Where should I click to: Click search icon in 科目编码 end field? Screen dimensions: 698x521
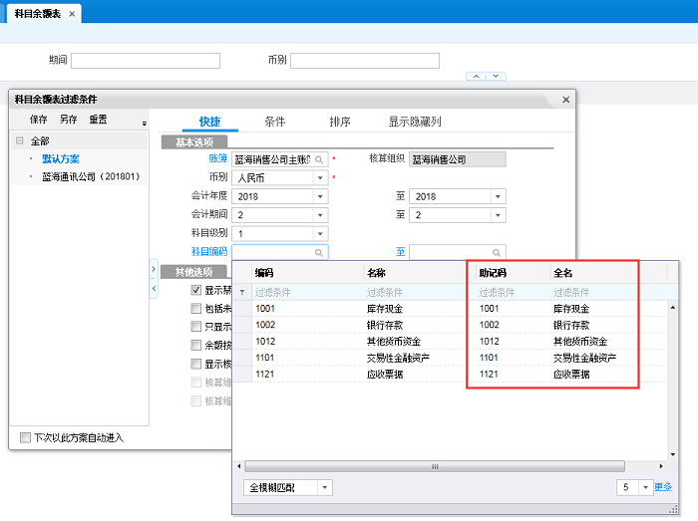pos(498,253)
